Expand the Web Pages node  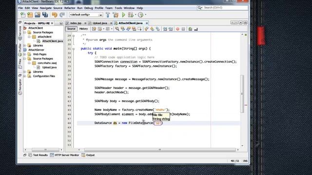(x=25, y=54)
